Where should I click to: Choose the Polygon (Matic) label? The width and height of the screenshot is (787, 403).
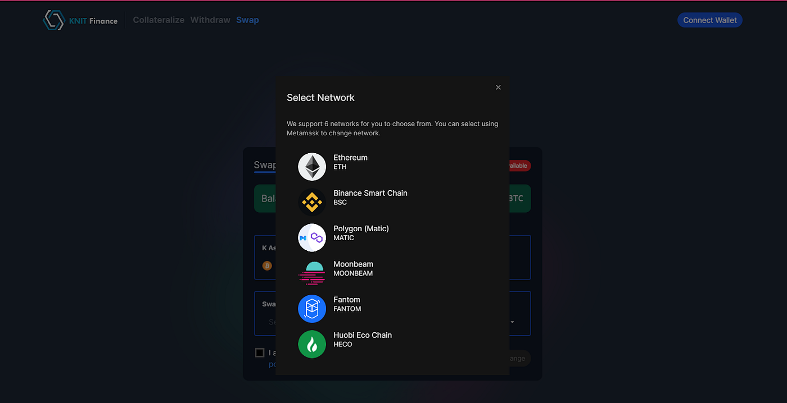pos(361,228)
